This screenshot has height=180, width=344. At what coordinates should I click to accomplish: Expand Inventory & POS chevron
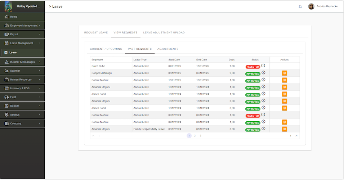40,88
